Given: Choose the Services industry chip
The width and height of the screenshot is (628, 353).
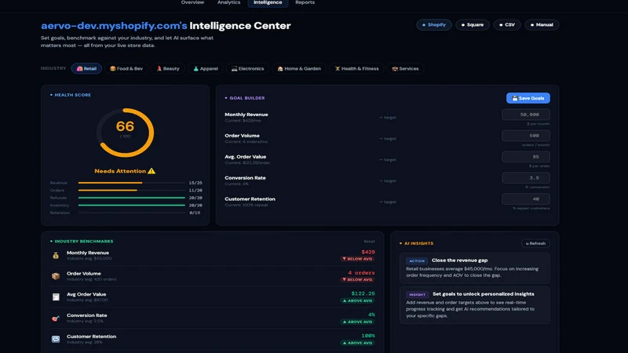Looking at the screenshot, I should [405, 68].
